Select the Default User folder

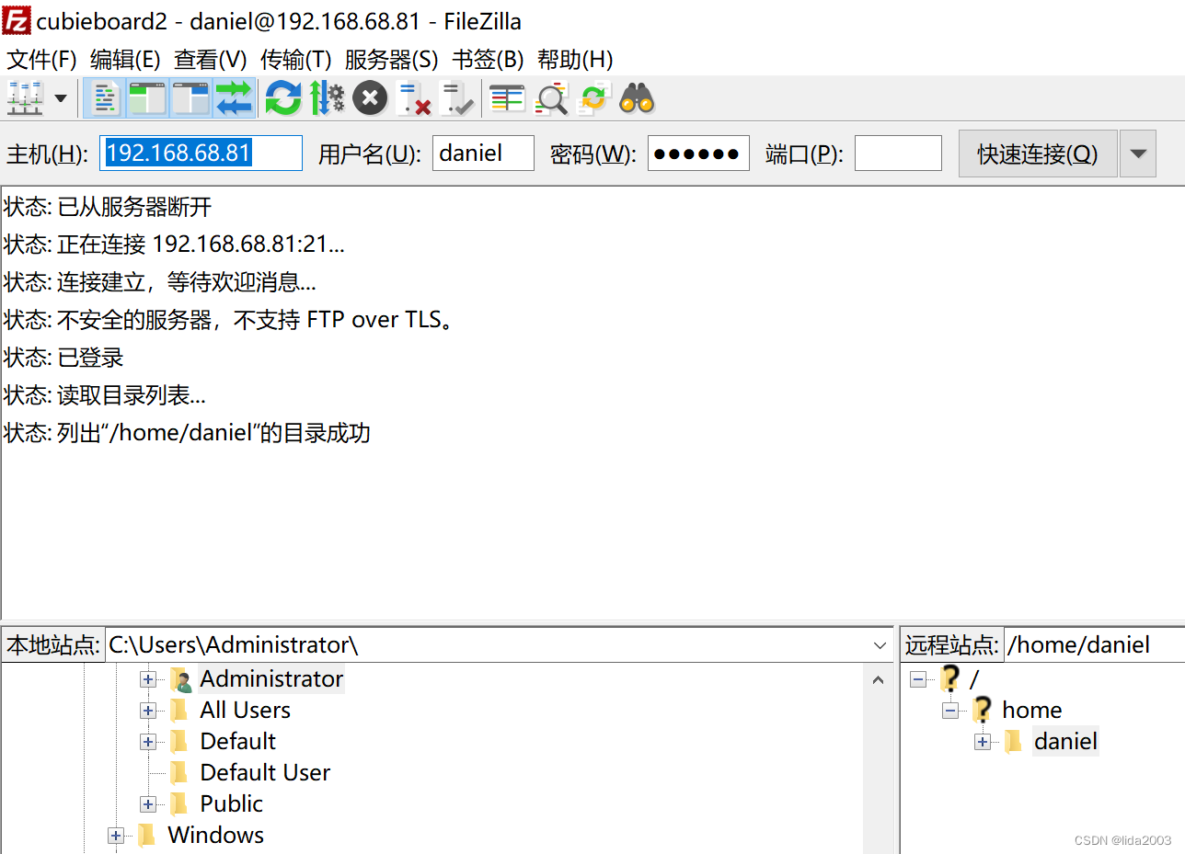265,773
